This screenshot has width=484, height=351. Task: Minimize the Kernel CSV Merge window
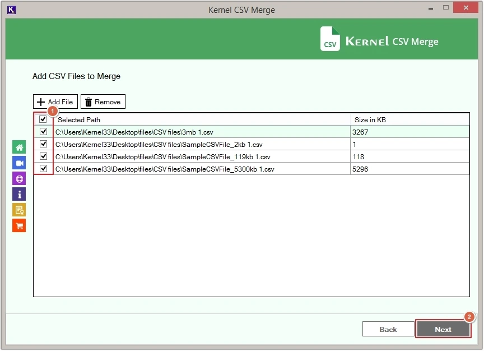tap(431, 8)
